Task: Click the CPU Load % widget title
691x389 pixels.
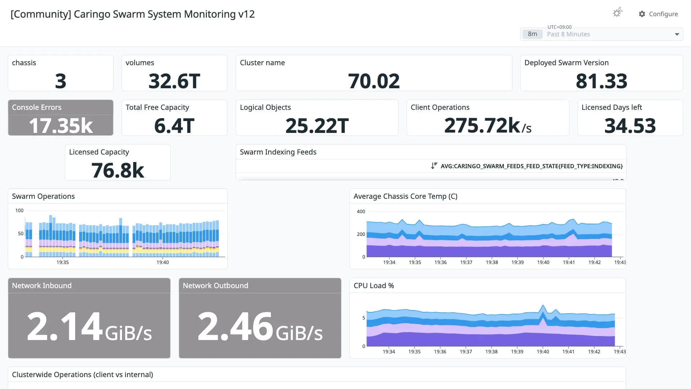Action: [x=374, y=286]
